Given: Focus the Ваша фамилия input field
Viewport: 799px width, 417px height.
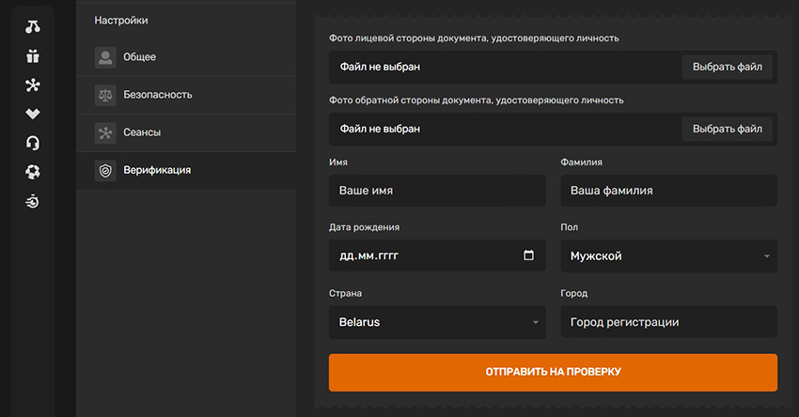Looking at the screenshot, I should pyautogui.click(x=668, y=191).
